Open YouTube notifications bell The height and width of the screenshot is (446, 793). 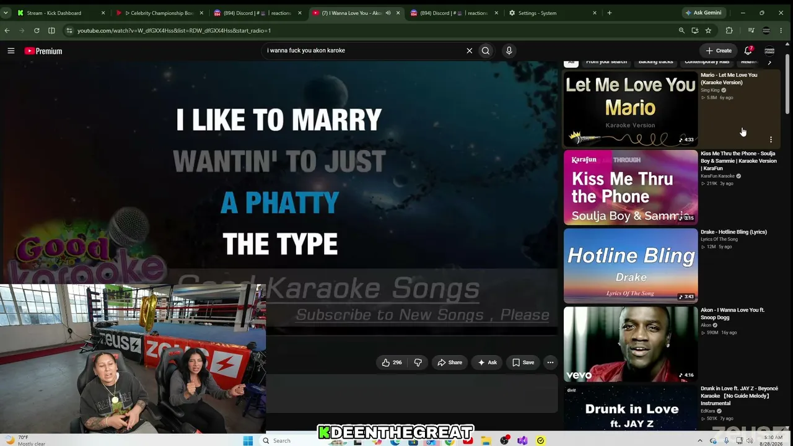click(748, 50)
